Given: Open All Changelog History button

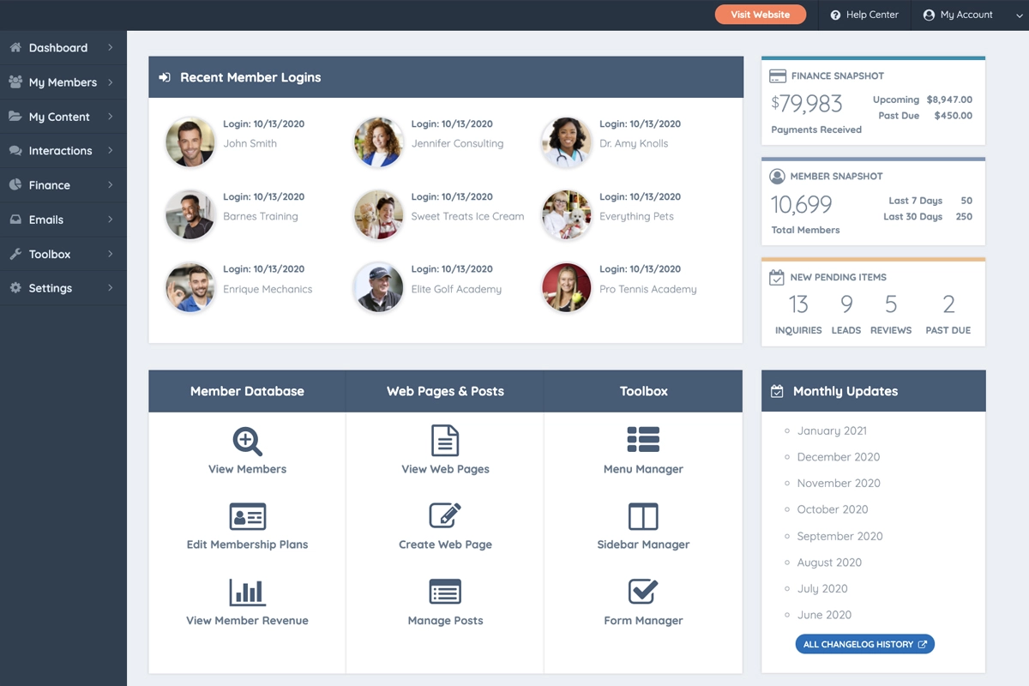Looking at the screenshot, I should point(864,644).
